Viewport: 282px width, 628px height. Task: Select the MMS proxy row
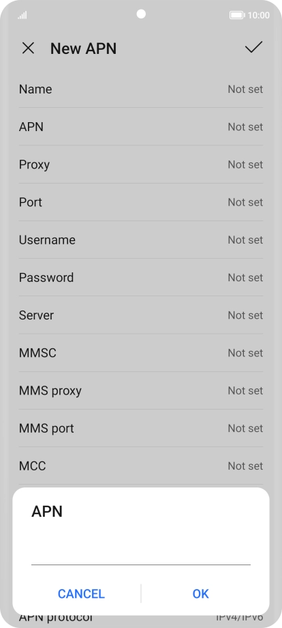point(141,390)
